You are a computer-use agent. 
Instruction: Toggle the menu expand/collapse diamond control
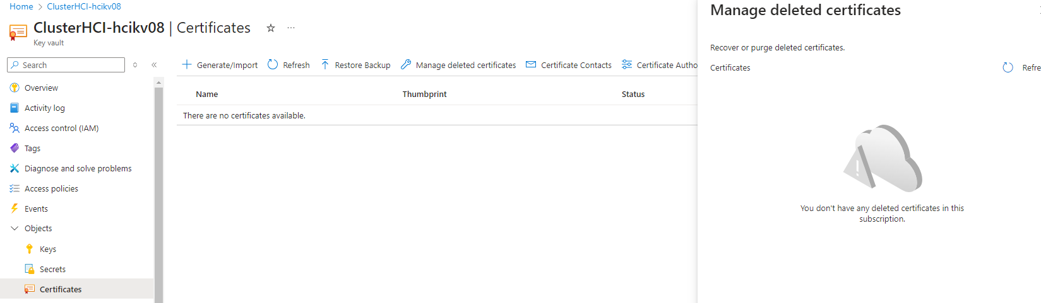[135, 65]
